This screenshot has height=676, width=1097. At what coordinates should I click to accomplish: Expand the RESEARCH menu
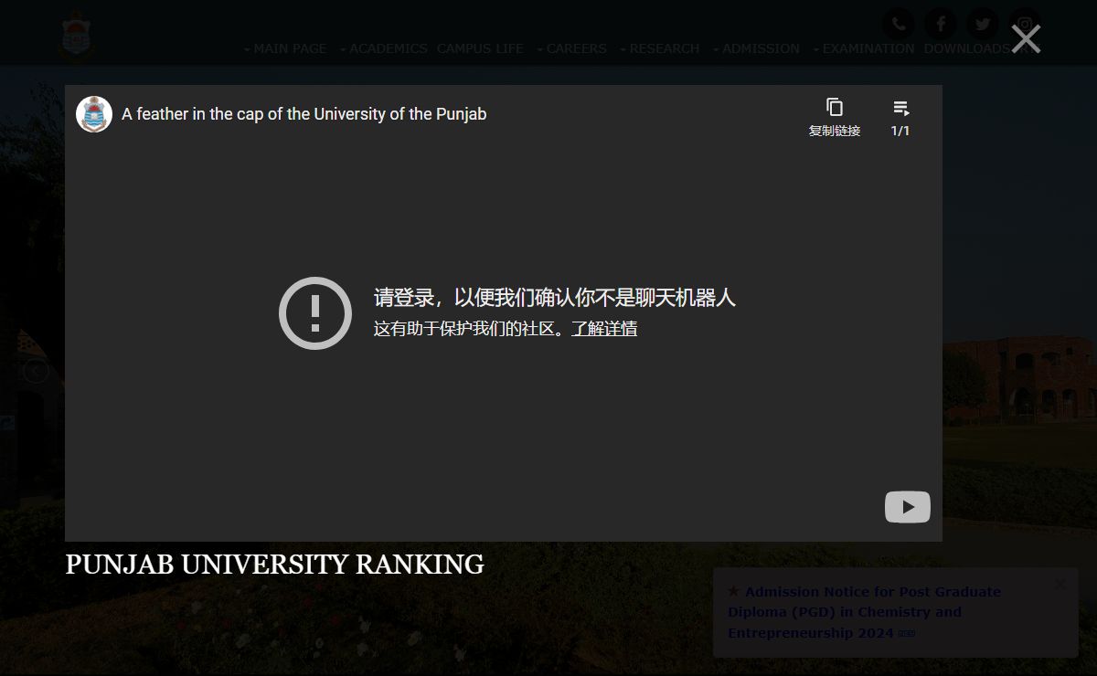pos(659,48)
